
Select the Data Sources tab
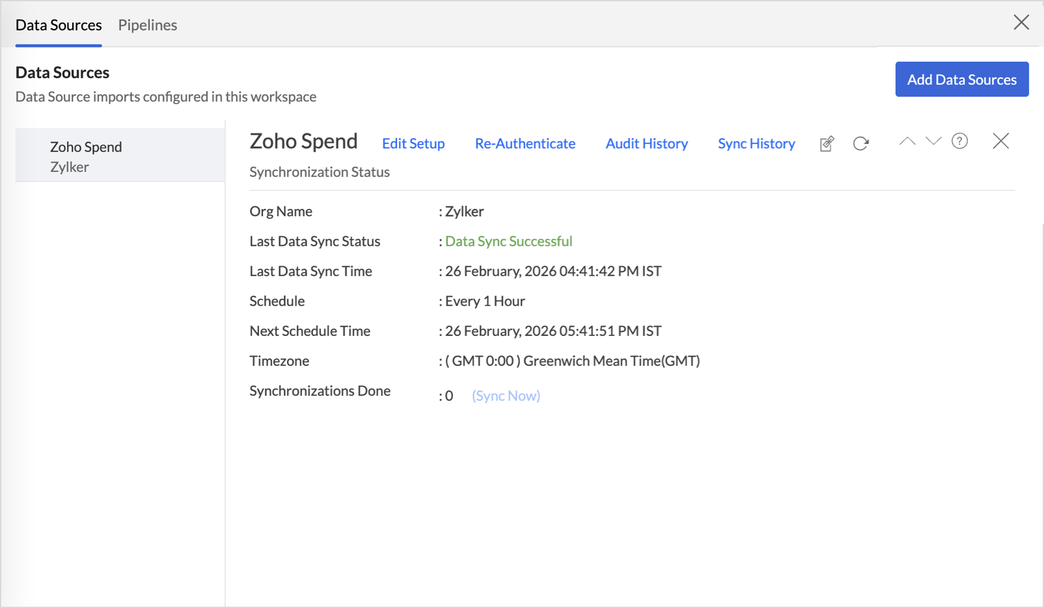59,25
